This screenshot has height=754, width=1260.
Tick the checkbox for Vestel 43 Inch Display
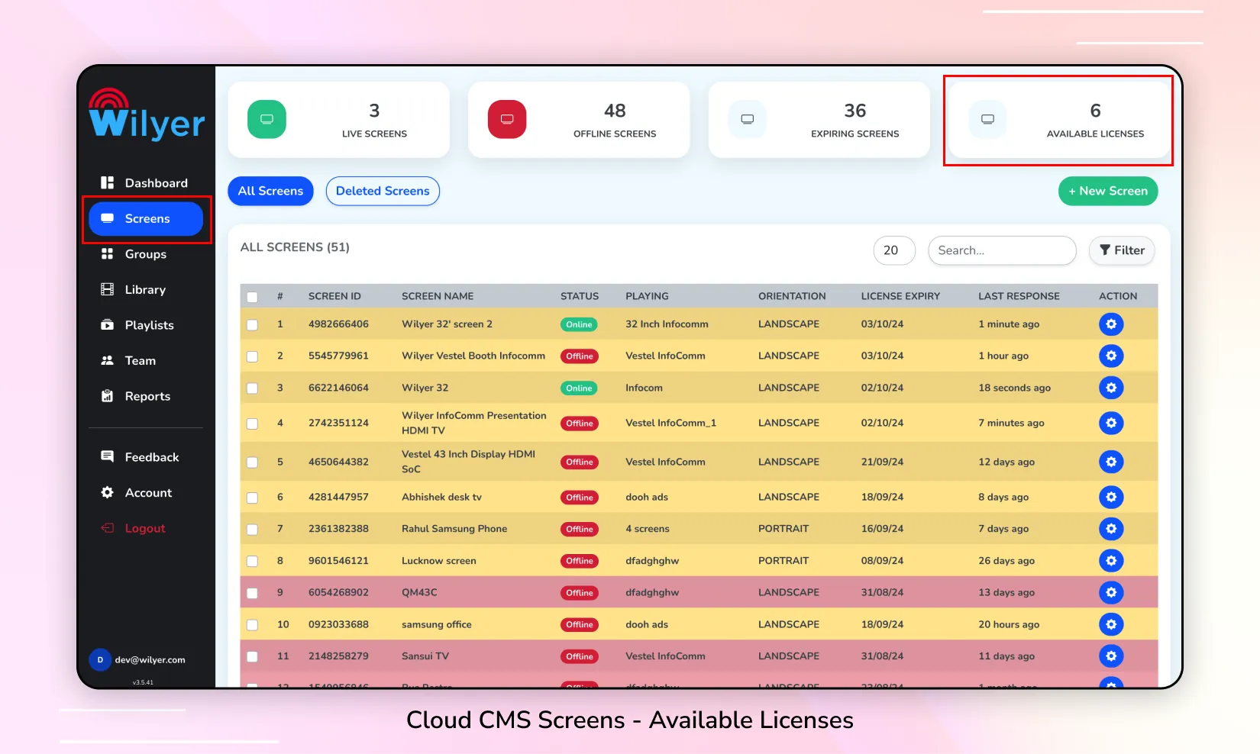pyautogui.click(x=252, y=462)
